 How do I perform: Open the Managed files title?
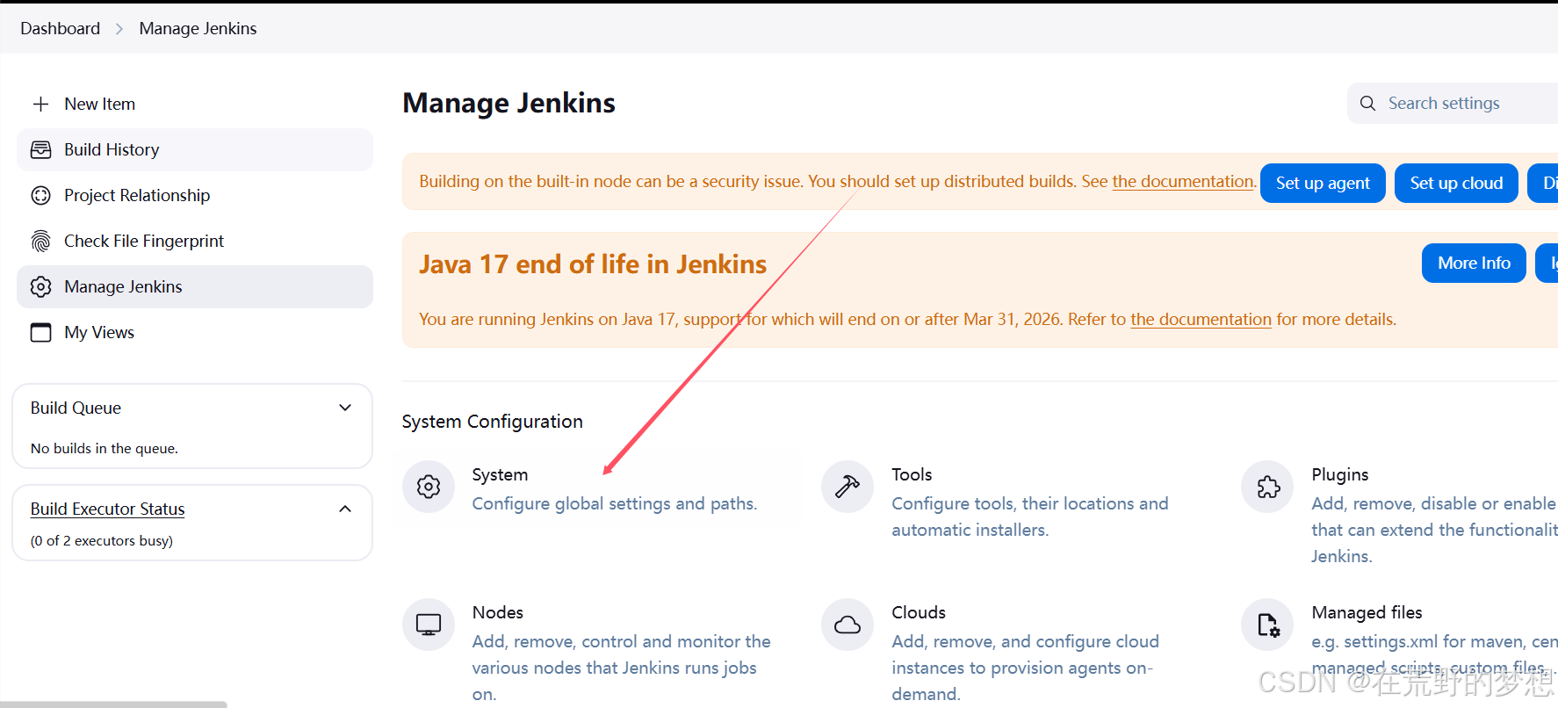pos(1367,612)
